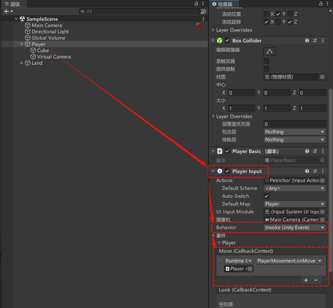Click the Size Z input field
This screenshot has width=333, height=308.
tap(312, 108)
